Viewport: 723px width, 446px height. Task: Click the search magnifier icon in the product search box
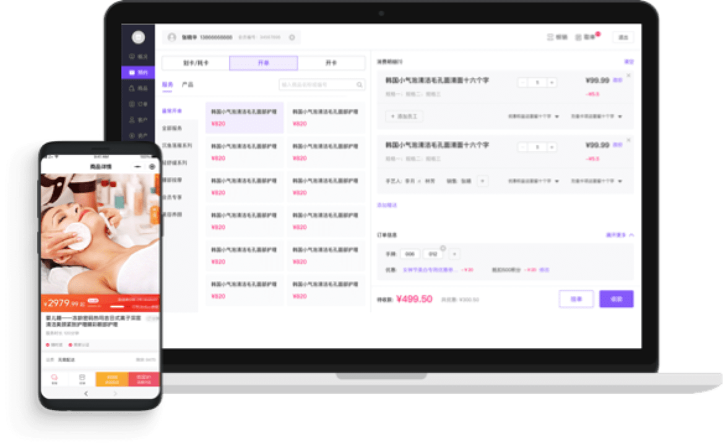(359, 85)
